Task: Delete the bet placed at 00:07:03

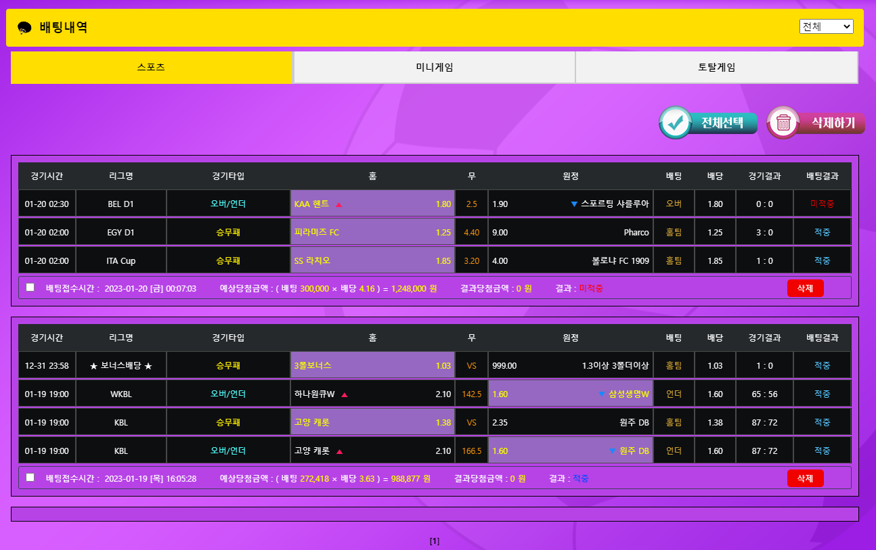Action: [805, 288]
